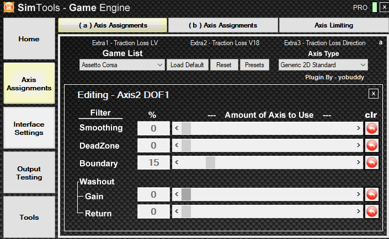Increase DeadZone with right arrow
The height and width of the screenshot is (239, 389).
click(x=358, y=145)
